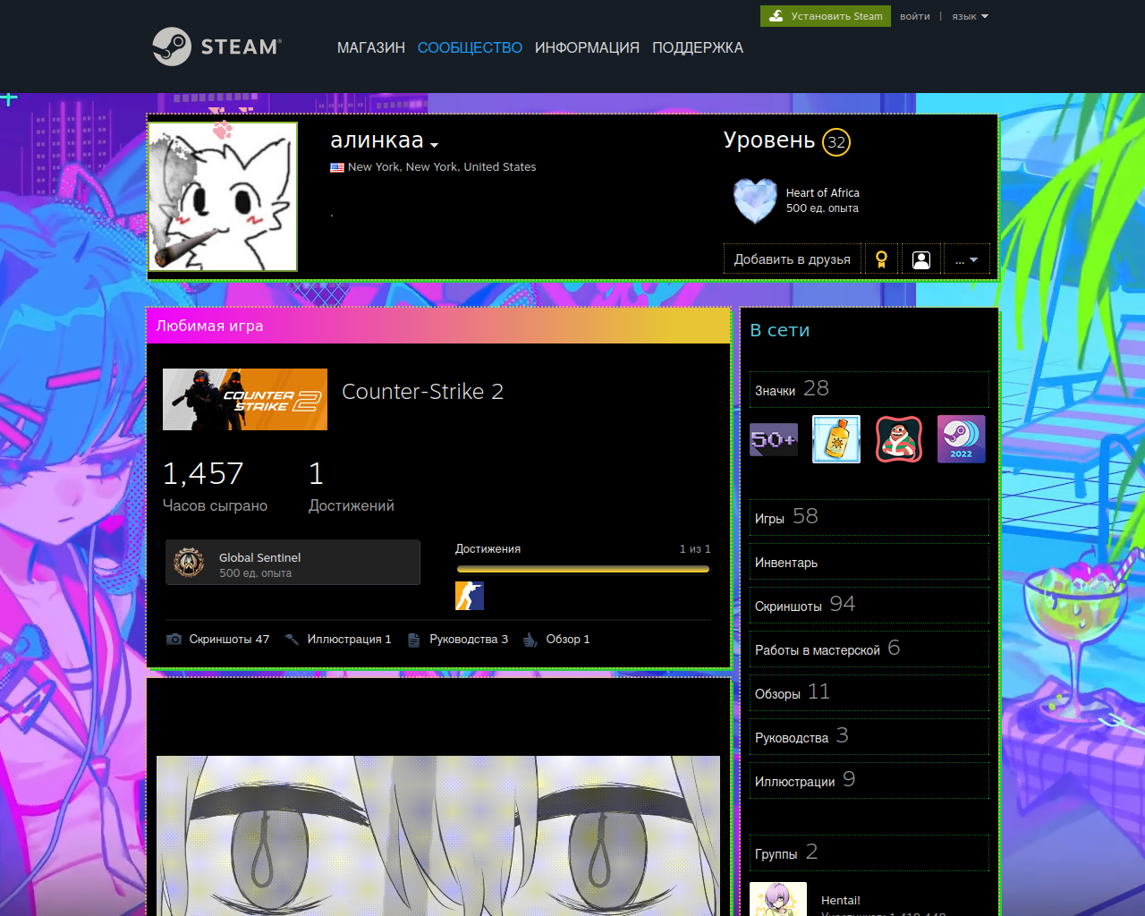The width and height of the screenshot is (1145, 916).
Task: Click the screenshots camera icon
Action: click(x=174, y=639)
